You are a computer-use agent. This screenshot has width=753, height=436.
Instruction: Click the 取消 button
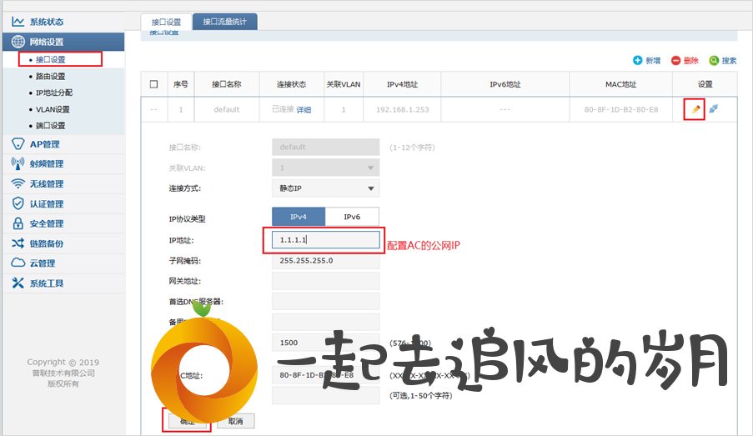[x=235, y=421]
